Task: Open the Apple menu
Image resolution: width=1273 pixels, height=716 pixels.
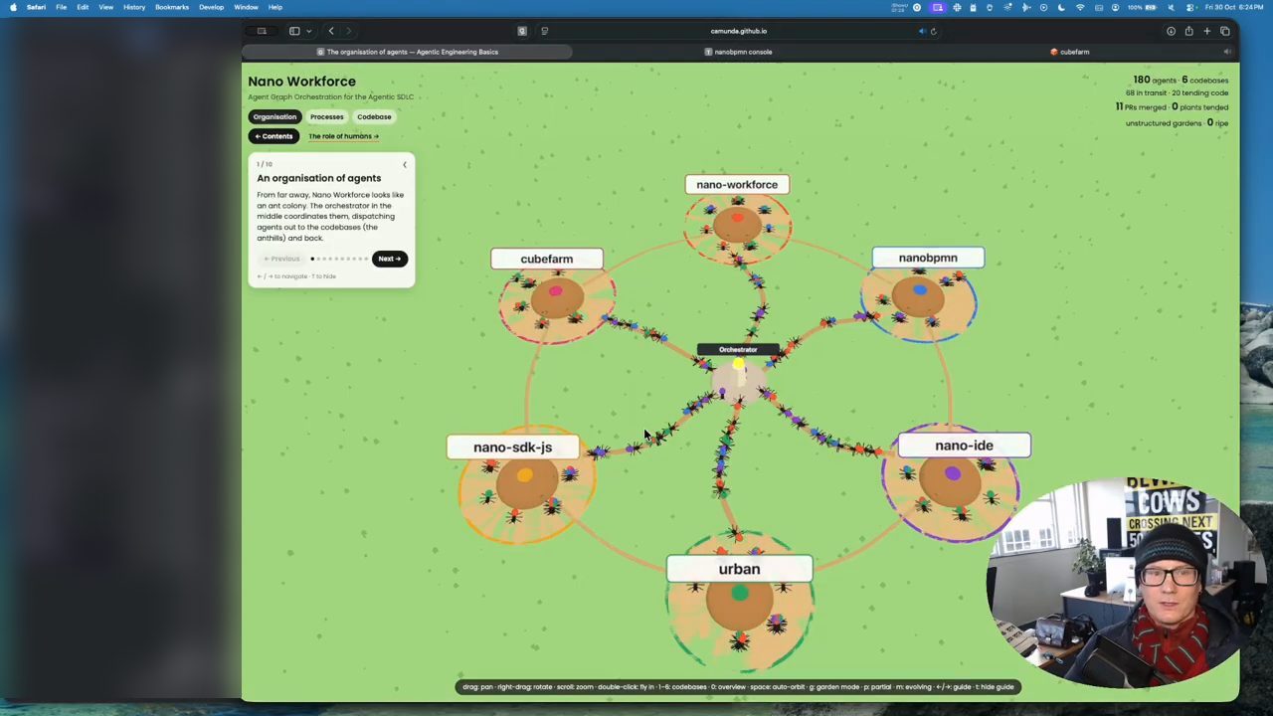Action: tap(13, 7)
